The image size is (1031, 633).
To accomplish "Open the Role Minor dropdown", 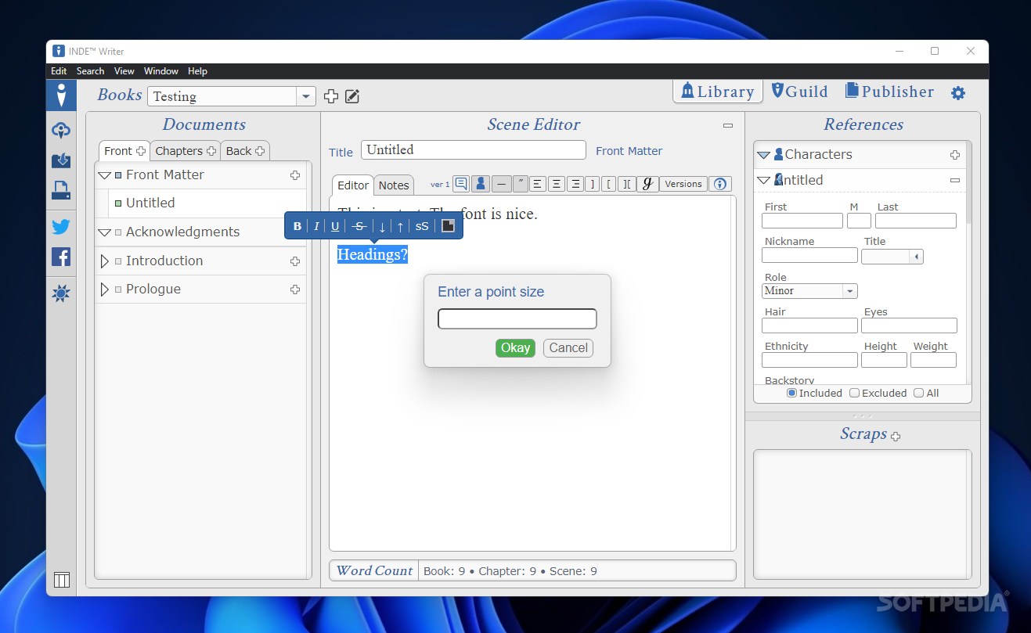I will [x=849, y=291].
